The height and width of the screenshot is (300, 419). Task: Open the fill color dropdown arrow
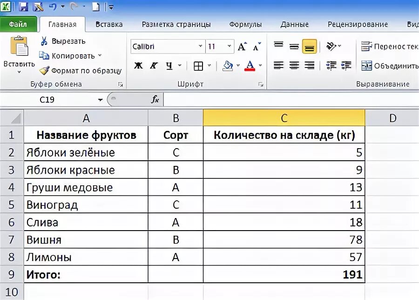(238, 66)
